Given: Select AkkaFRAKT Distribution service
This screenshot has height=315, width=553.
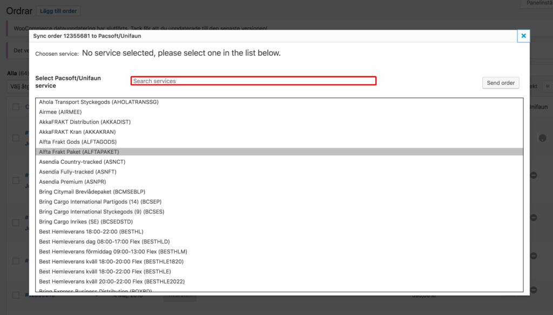Looking at the screenshot, I should click(x=85, y=122).
